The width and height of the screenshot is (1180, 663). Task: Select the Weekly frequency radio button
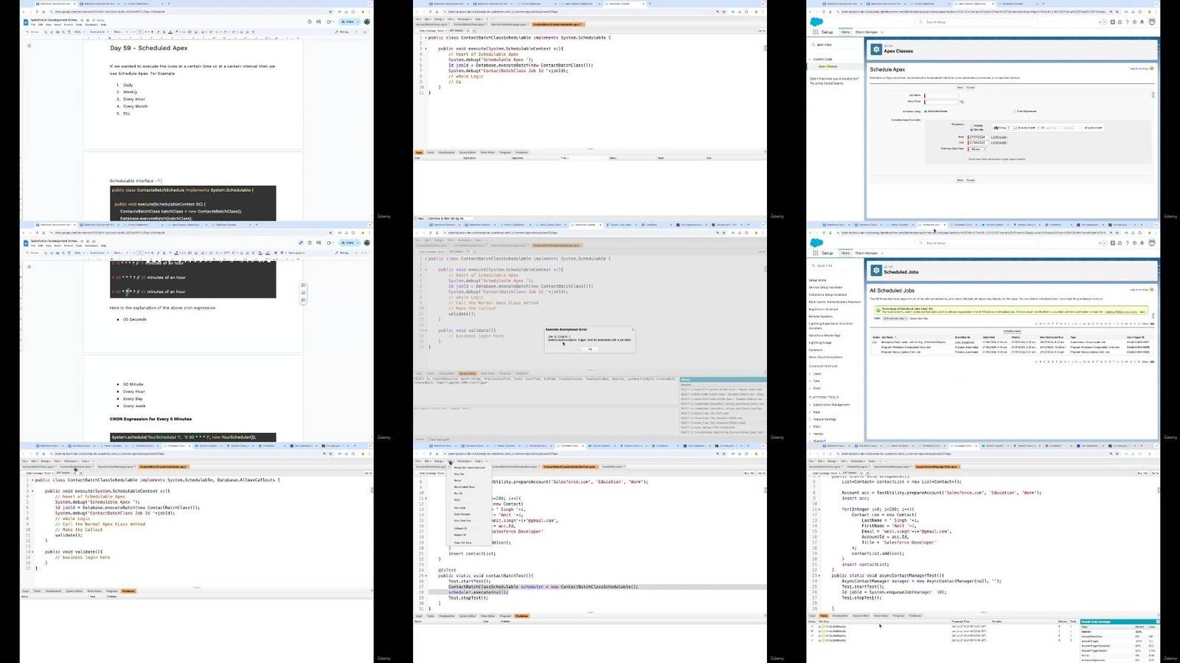(x=971, y=125)
